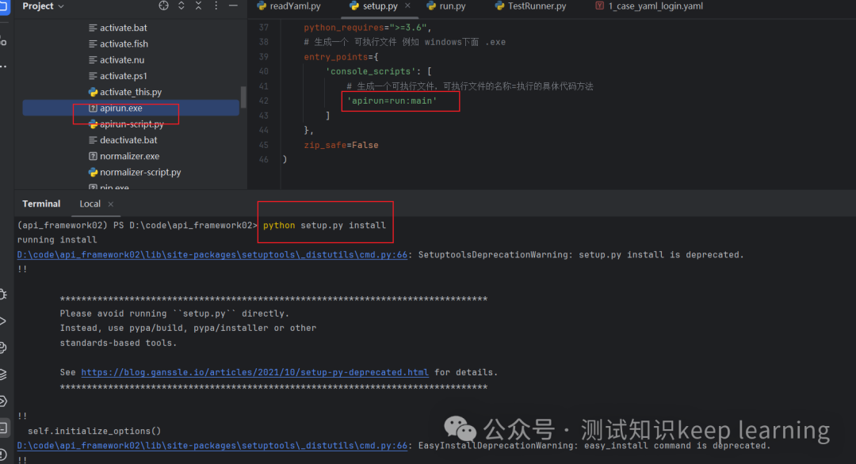Open 1_case_yaml_login.yaml tab

(x=649, y=6)
